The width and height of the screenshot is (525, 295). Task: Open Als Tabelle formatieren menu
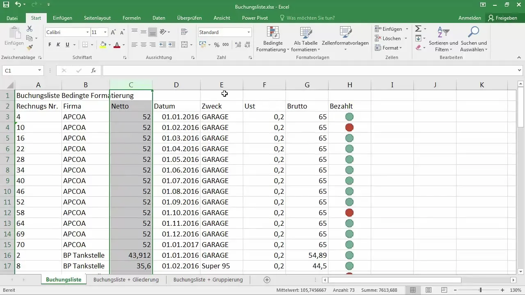(x=306, y=39)
